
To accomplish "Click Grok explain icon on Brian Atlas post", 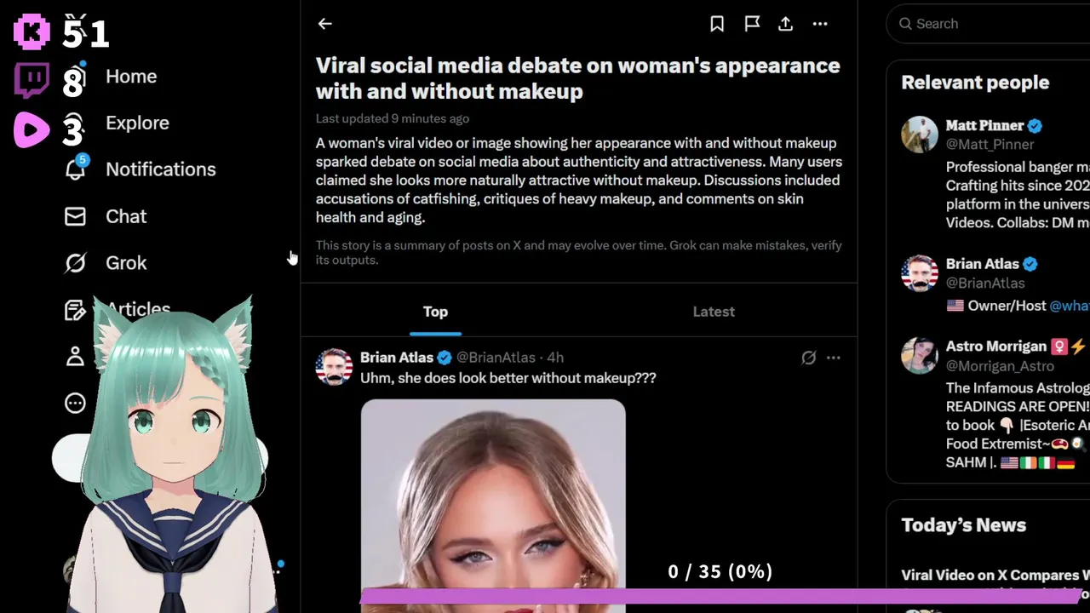I will tap(809, 358).
